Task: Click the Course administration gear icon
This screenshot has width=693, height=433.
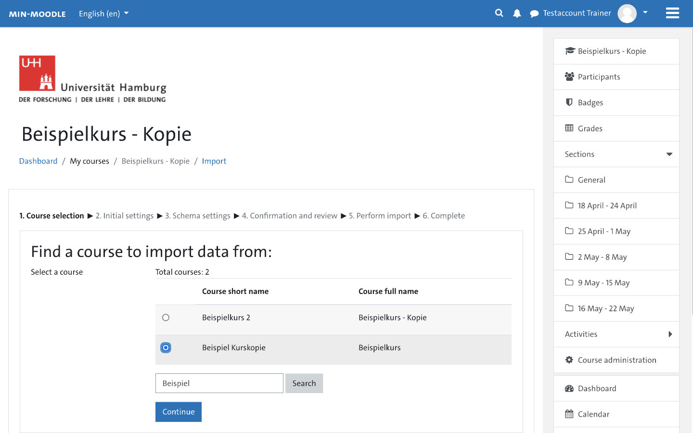Action: [x=569, y=360]
